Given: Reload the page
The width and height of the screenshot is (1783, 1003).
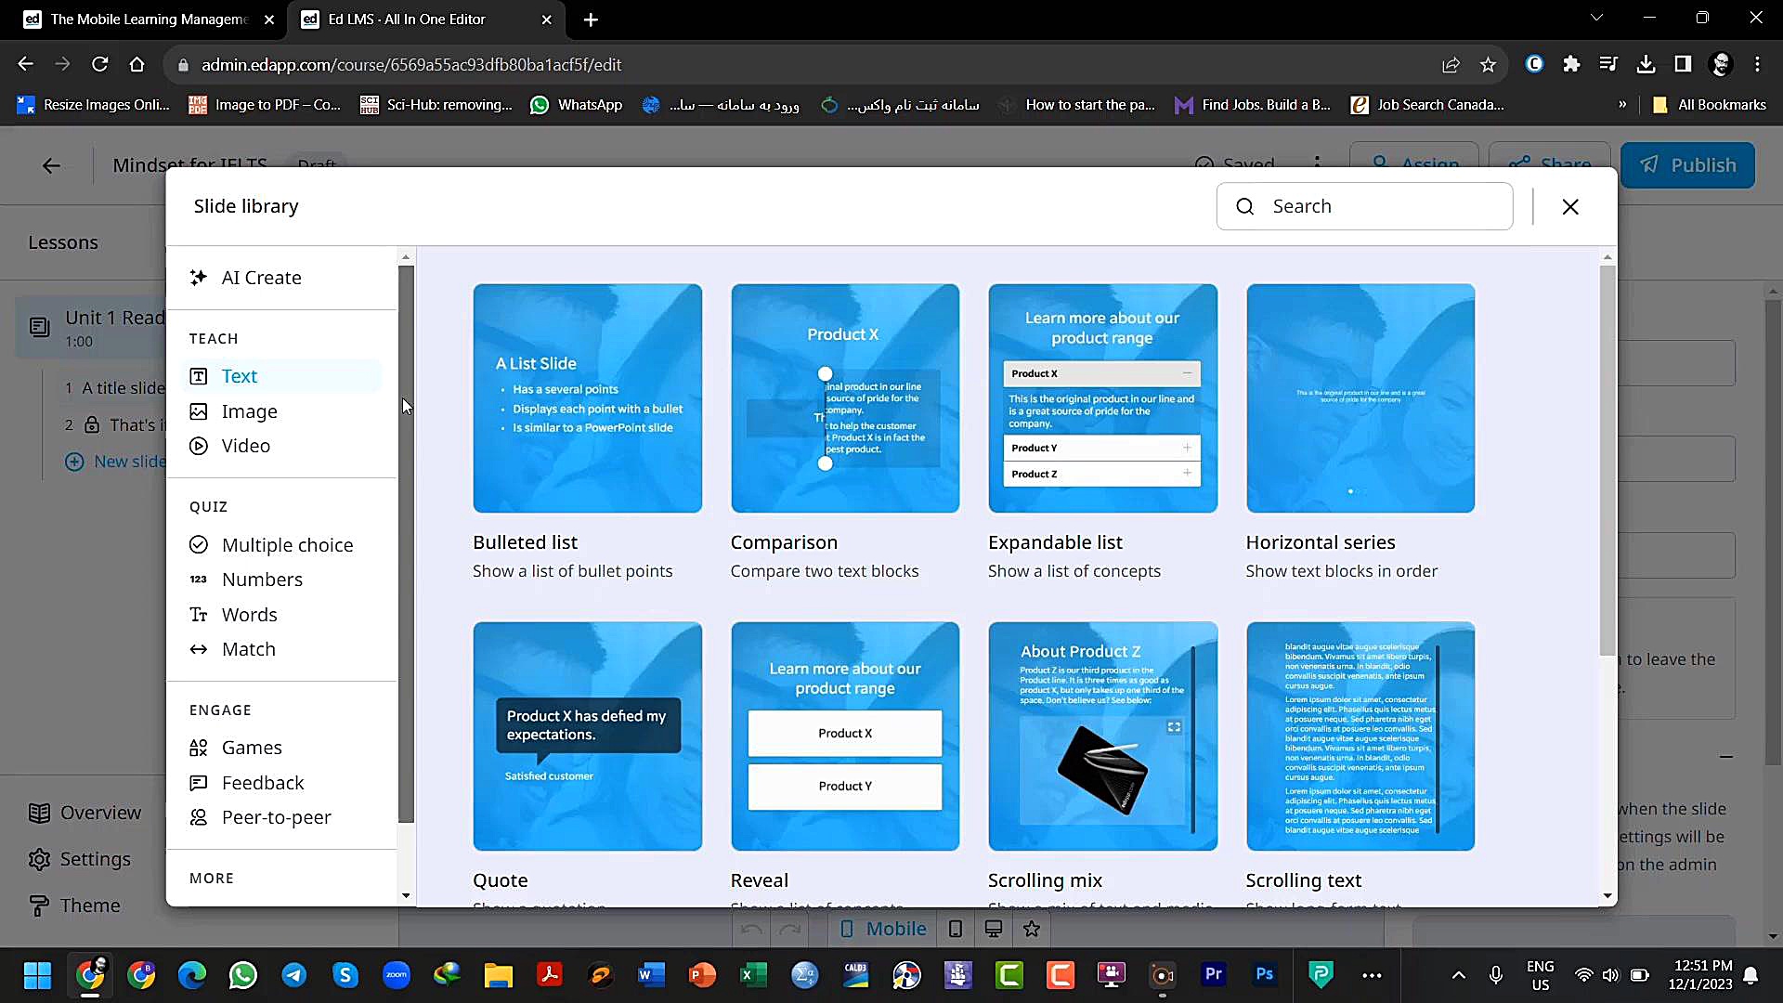Looking at the screenshot, I should click(100, 64).
